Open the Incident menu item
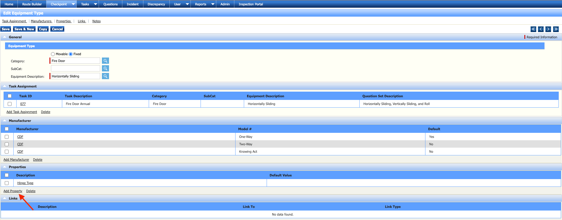Viewport: 562px width, 220px height. click(133, 4)
